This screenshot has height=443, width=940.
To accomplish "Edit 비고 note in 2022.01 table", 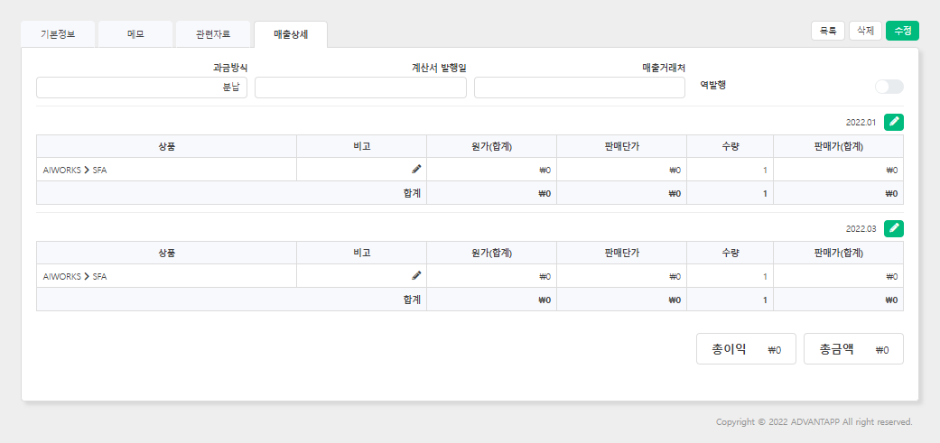I will point(416,170).
